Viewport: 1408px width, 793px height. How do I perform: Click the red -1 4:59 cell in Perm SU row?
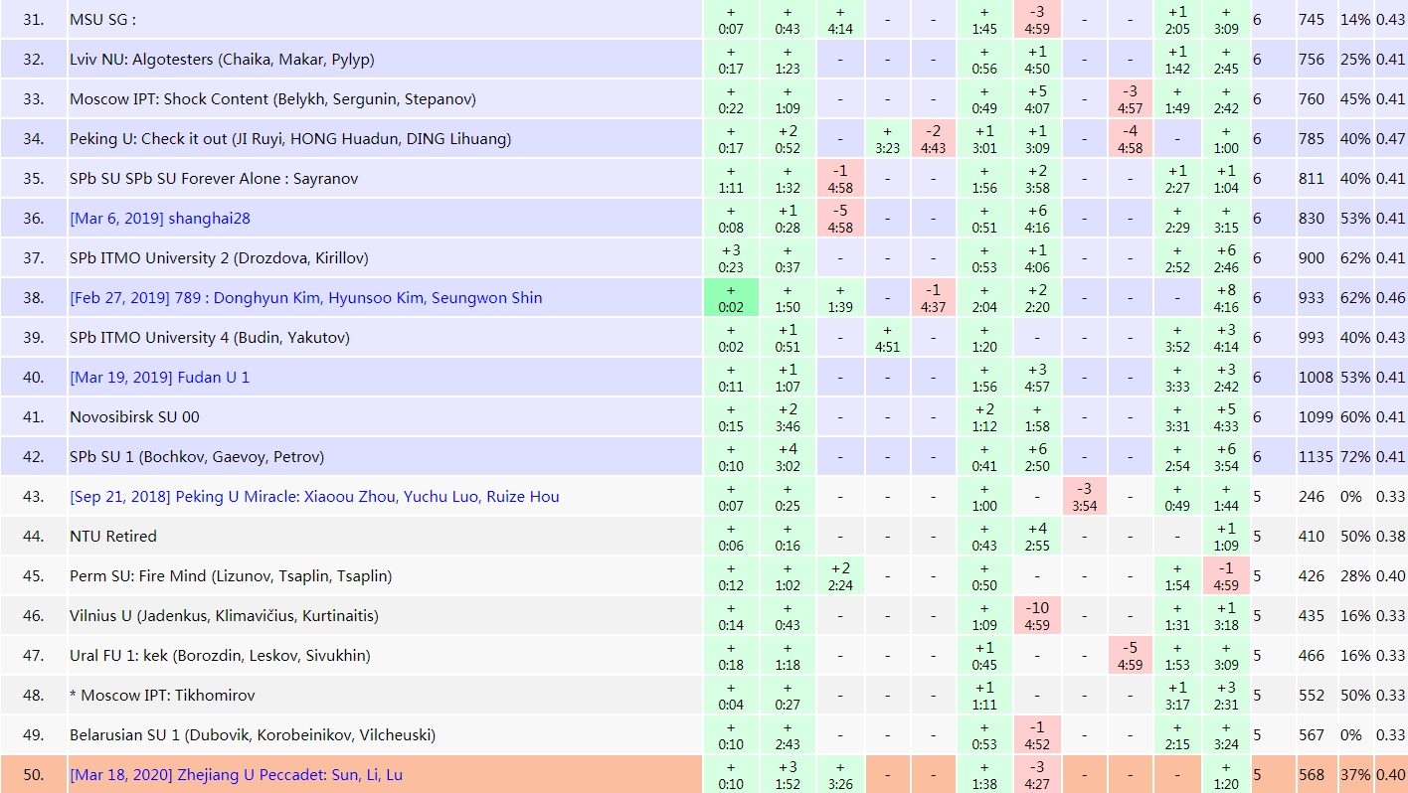click(1225, 576)
